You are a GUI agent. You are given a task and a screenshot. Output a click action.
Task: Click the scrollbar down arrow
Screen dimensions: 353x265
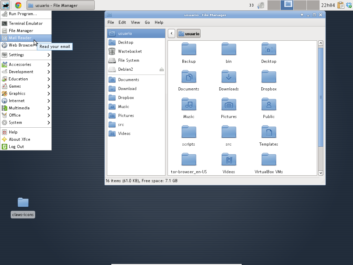click(x=321, y=173)
